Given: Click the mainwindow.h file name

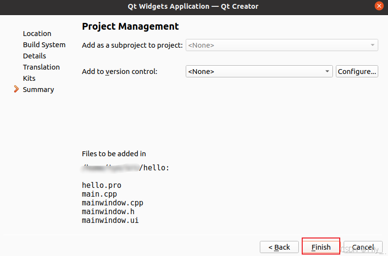Looking at the screenshot, I should click(108, 212).
